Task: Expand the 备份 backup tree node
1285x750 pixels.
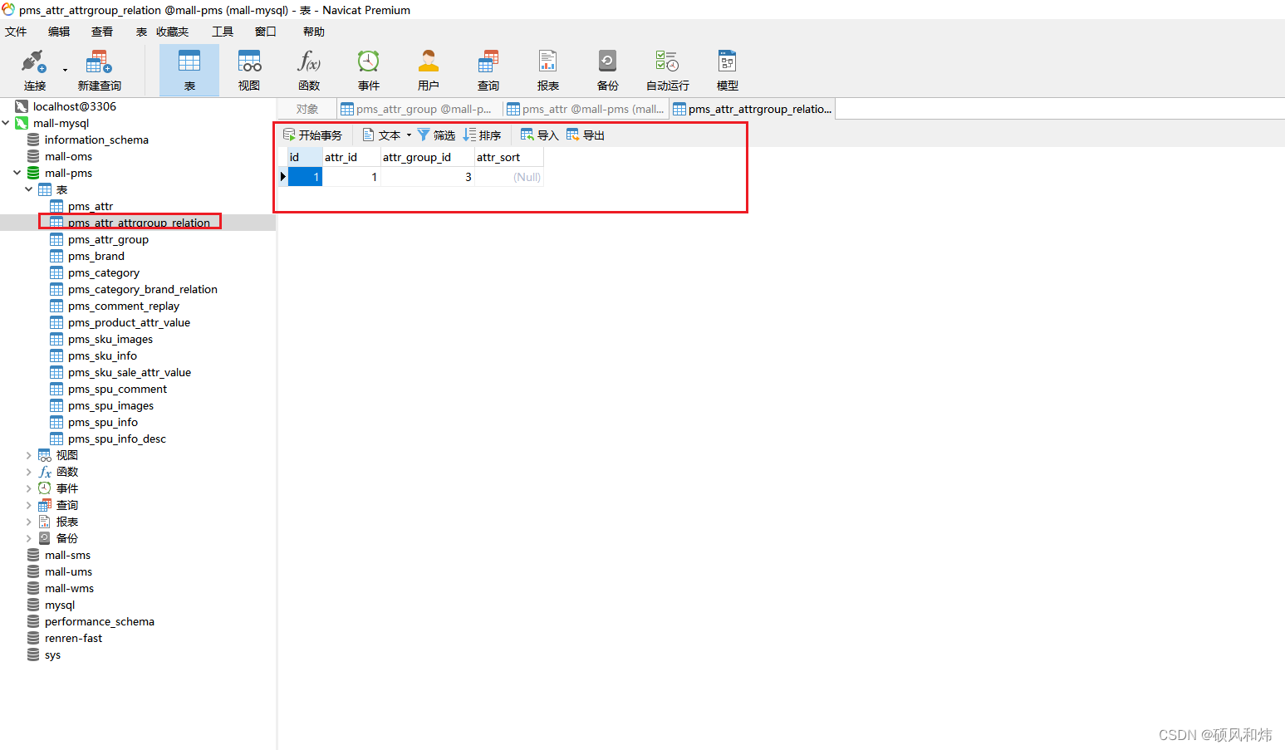Action: [x=29, y=538]
